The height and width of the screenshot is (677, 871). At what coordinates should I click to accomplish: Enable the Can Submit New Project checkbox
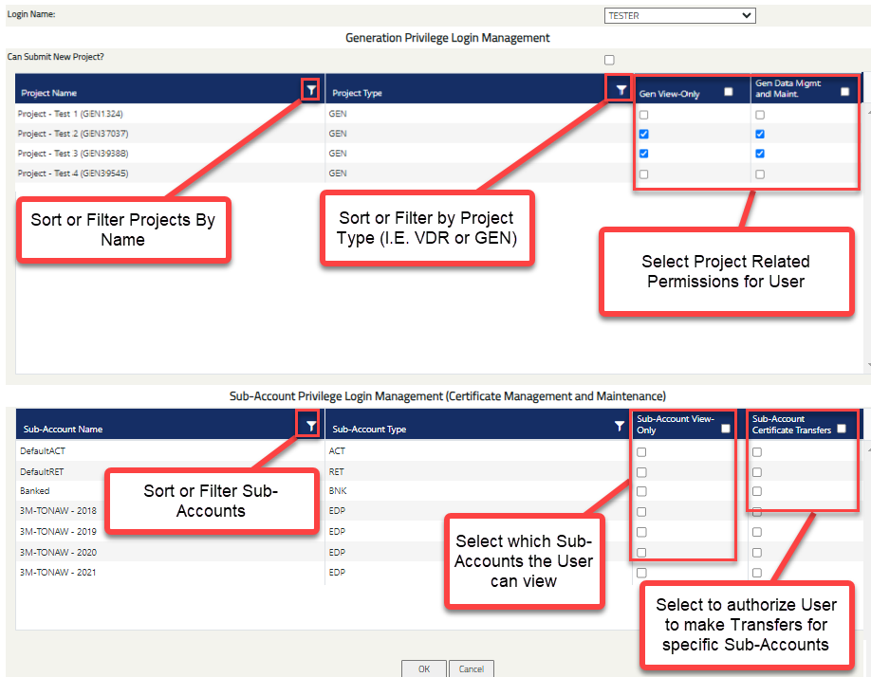click(x=609, y=60)
